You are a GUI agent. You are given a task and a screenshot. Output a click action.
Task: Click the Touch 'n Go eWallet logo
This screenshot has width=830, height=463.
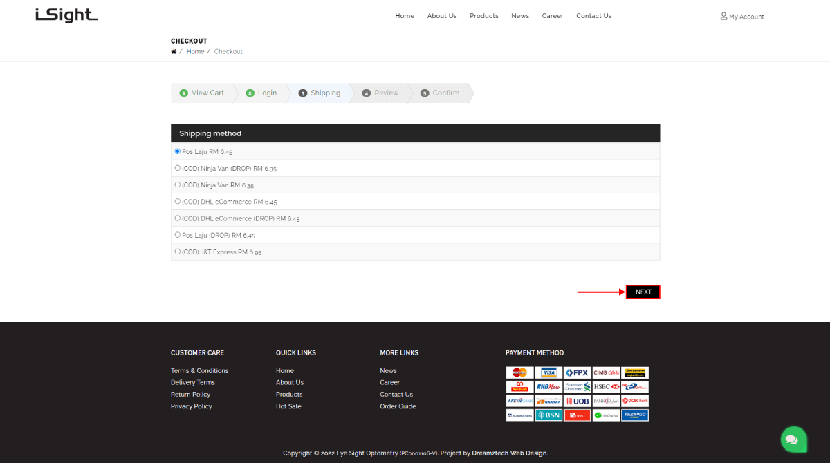coord(635,415)
